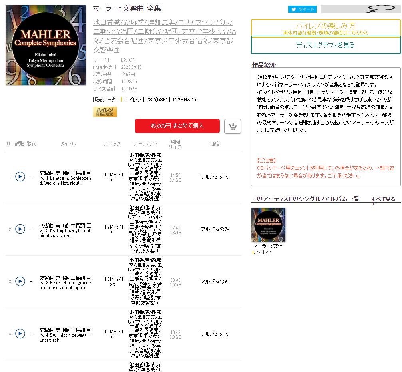402x372 pixels.
Task: Play preview of track 4 Sturmisch bewegt
Action: (x=20, y=334)
